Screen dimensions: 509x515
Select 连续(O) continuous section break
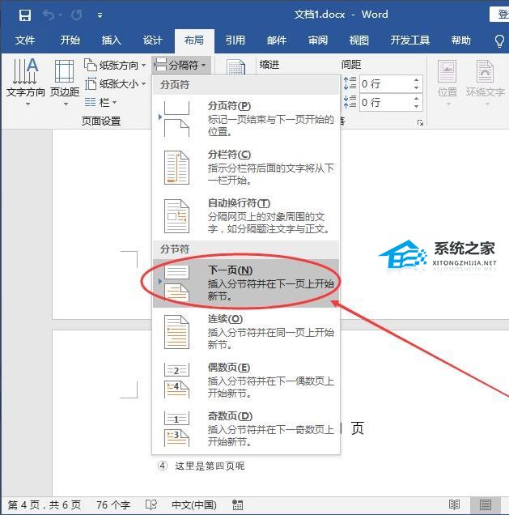pos(246,332)
